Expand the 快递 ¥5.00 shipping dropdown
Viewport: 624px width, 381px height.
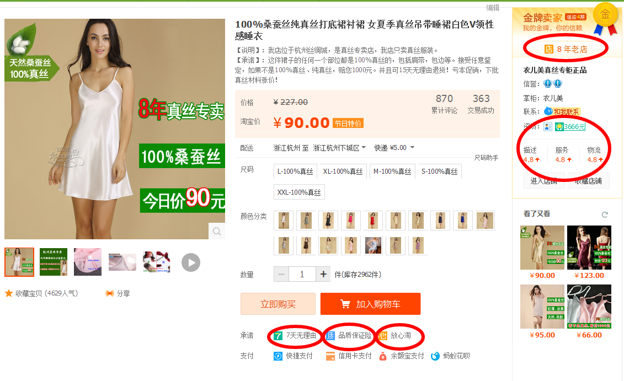click(x=394, y=148)
